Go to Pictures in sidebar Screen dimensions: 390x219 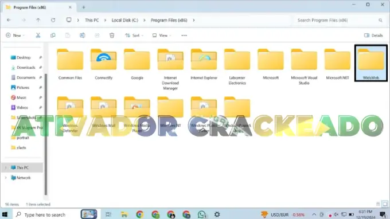pos(24,88)
